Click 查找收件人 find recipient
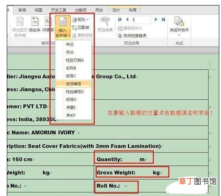221x196 pixels. tap(130, 28)
